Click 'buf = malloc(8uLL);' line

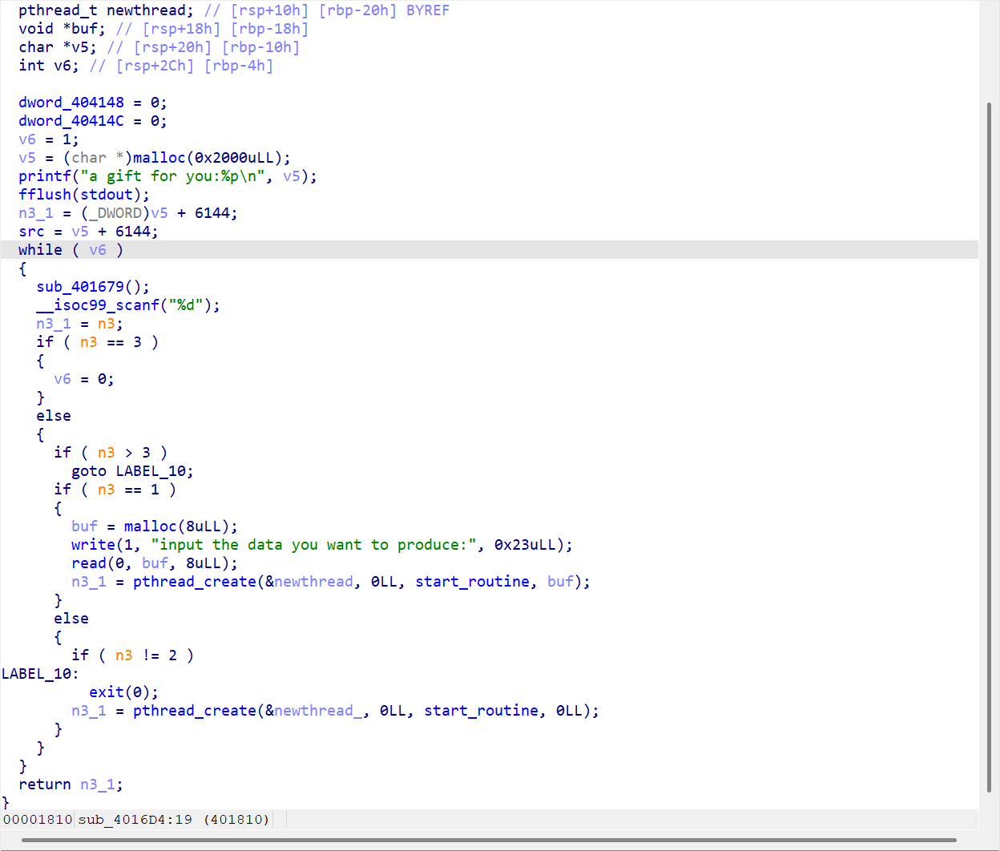click(155, 526)
